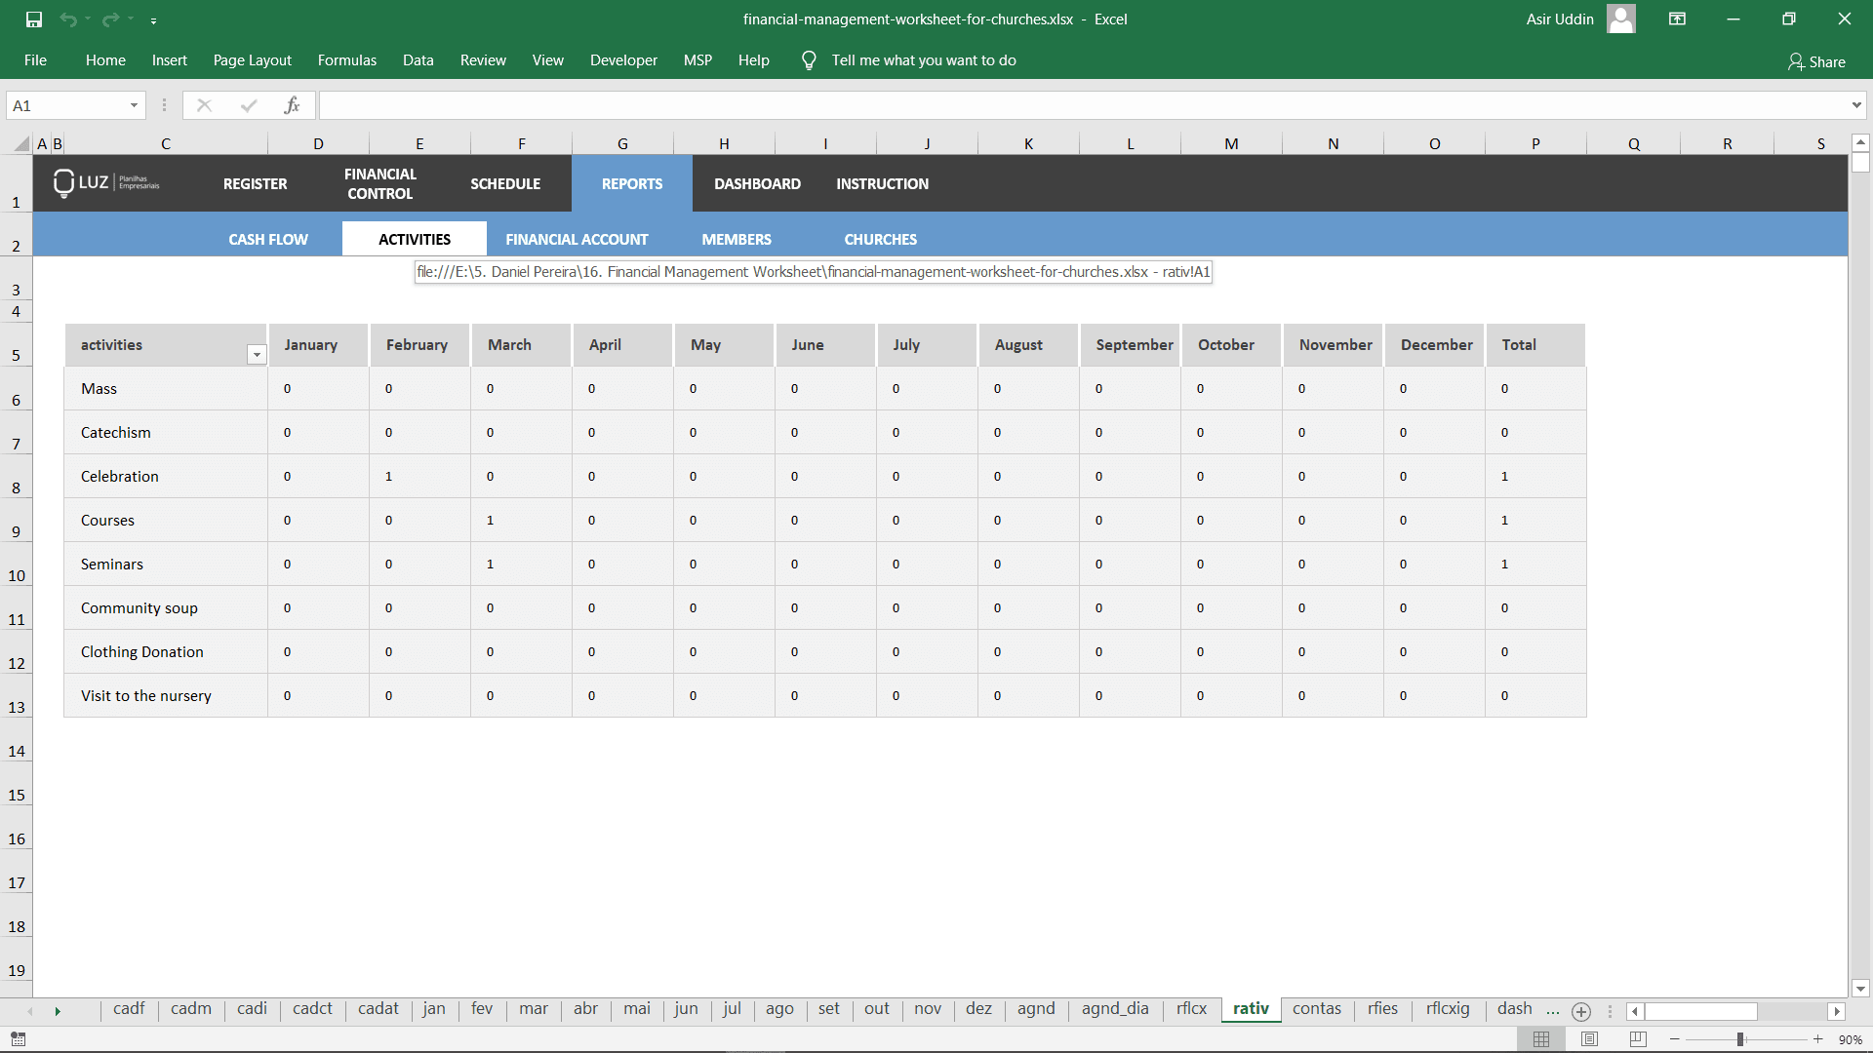The width and height of the screenshot is (1873, 1053).
Task: Click the Enter checkmark icon
Action: 249,105
